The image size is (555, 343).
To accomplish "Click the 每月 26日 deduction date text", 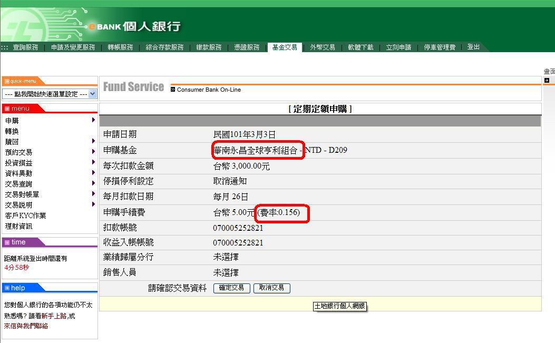I will point(230,197).
